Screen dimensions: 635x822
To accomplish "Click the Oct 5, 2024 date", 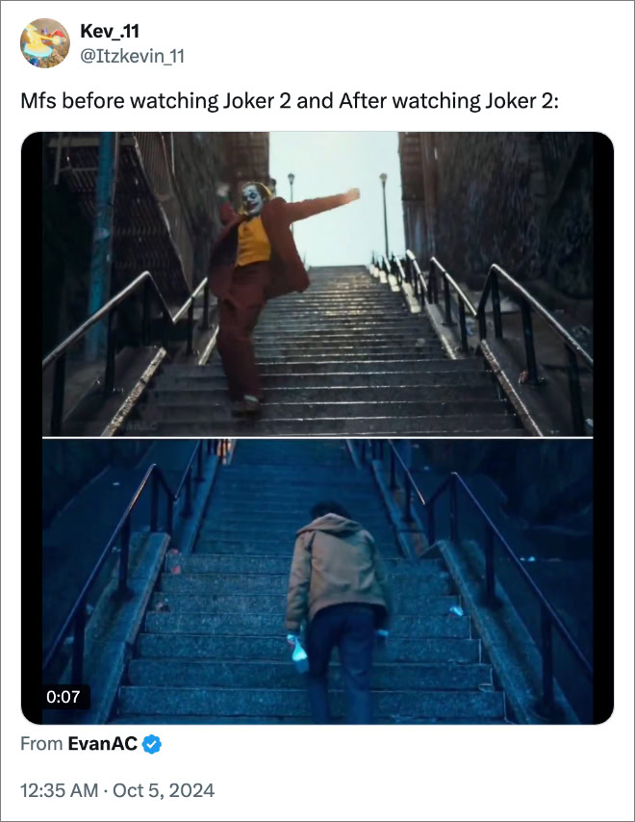I will 164,790.
